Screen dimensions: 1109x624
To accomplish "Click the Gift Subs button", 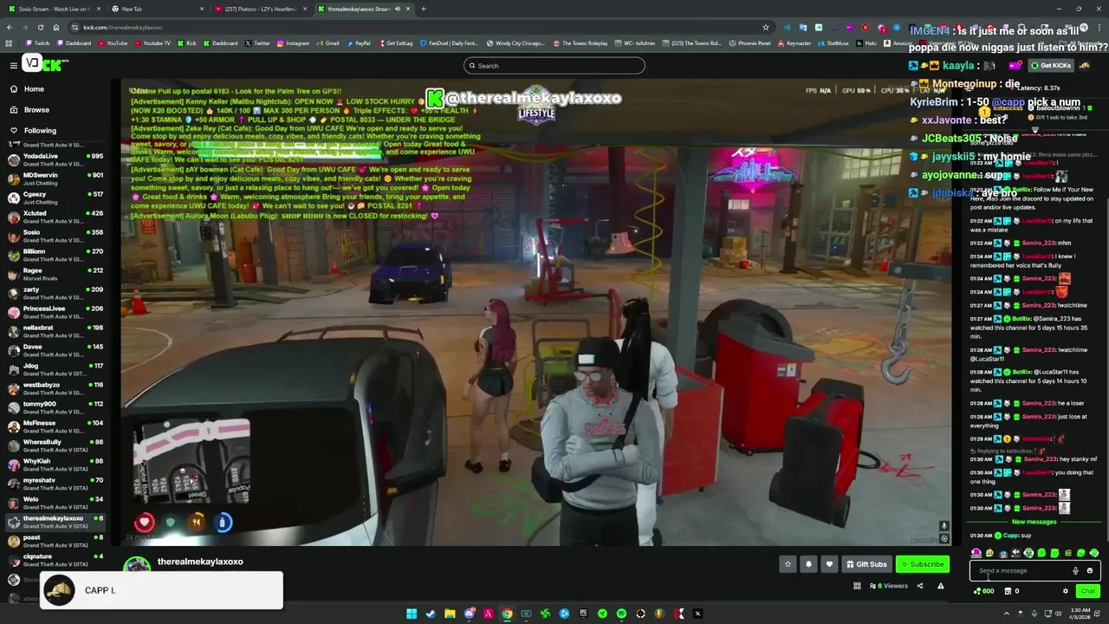I will point(866,564).
